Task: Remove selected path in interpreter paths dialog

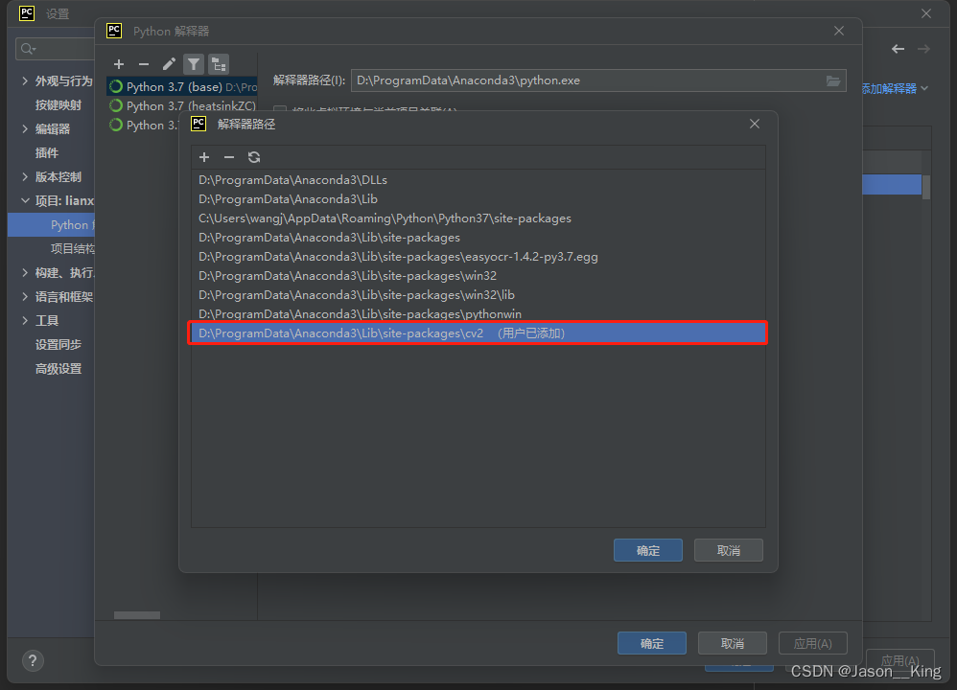Action: tap(229, 157)
